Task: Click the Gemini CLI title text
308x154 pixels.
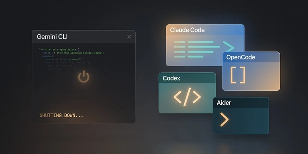Action: click(x=52, y=37)
